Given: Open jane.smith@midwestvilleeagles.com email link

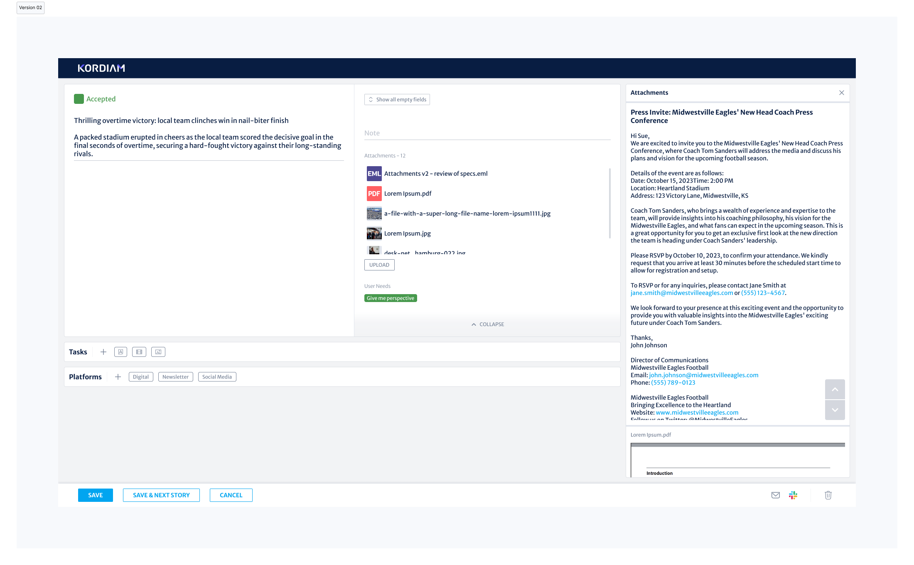Looking at the screenshot, I should click(681, 293).
